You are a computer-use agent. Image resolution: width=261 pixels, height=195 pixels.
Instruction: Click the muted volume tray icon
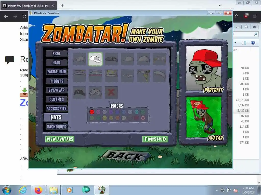point(235,190)
